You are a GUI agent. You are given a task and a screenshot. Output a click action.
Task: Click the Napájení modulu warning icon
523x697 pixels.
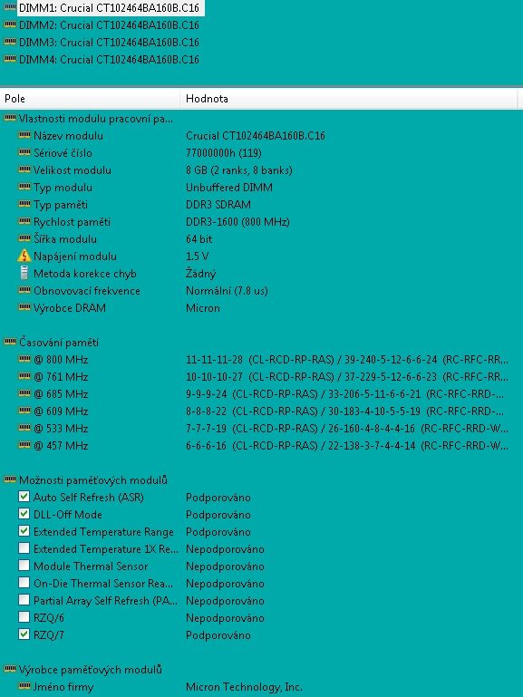pyautogui.click(x=24, y=256)
